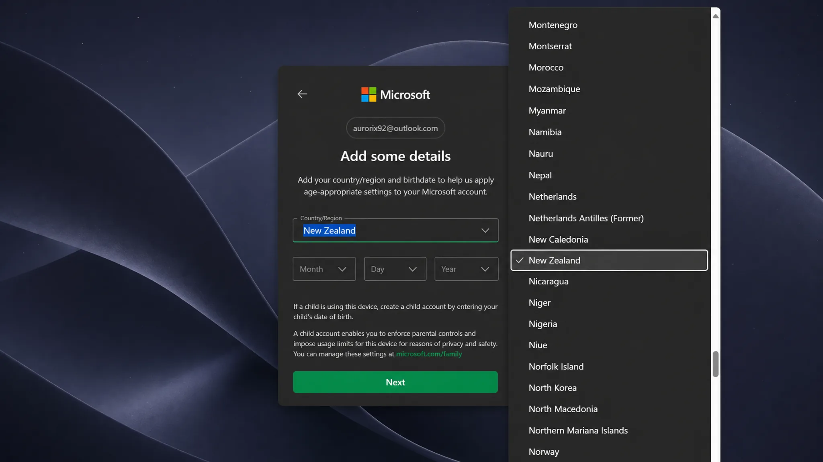The height and width of the screenshot is (462, 823).
Task: Choose Montserrat from the country list
Action: click(x=609, y=46)
